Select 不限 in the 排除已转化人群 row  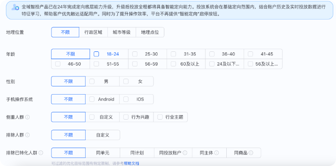coord(68,153)
